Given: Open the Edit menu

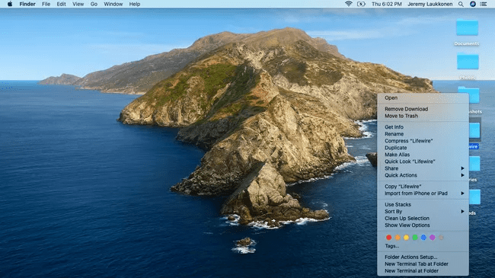Looking at the screenshot, I should (61, 4).
